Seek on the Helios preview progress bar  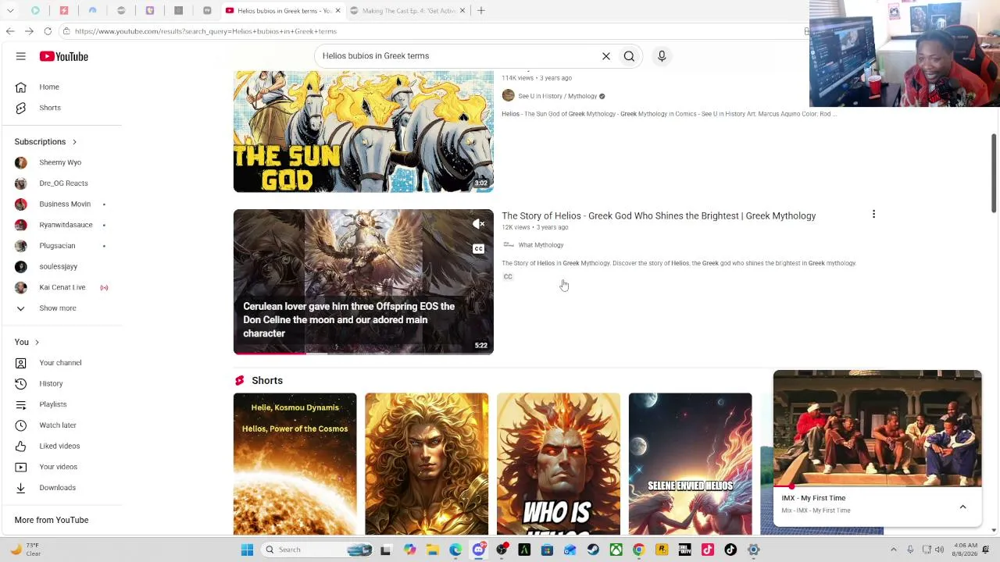pos(363,353)
